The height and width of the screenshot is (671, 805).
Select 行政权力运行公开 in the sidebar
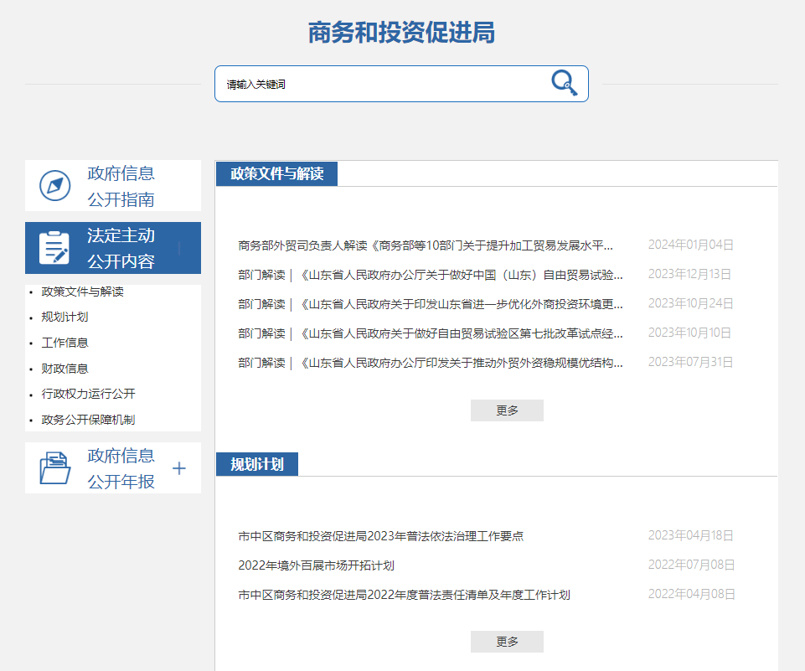point(88,394)
